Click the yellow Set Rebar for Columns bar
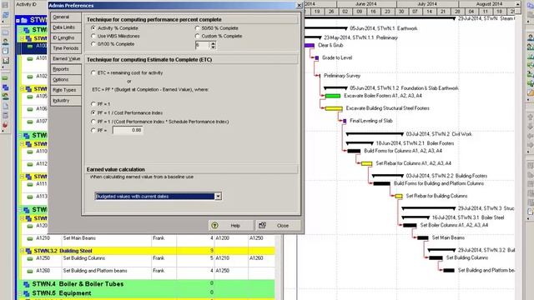The image size is (534, 300). click(366, 163)
